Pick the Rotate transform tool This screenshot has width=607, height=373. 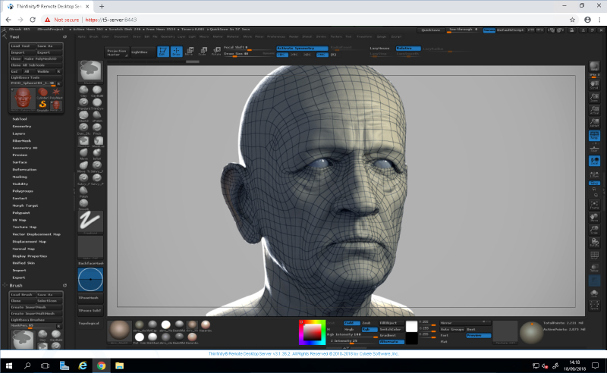[x=215, y=52]
